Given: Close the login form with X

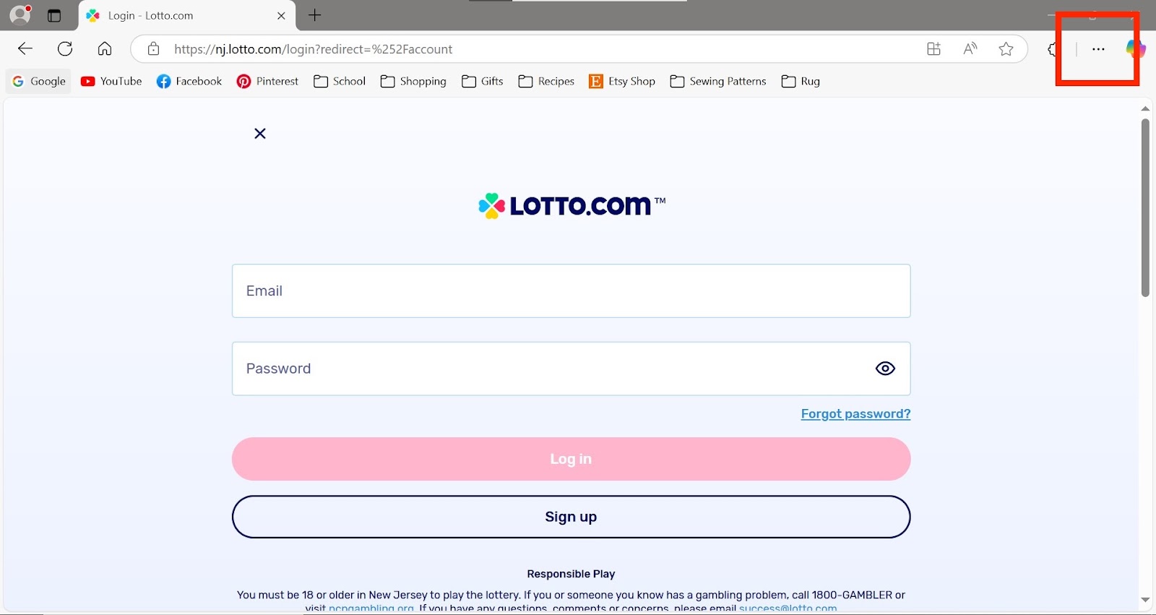Looking at the screenshot, I should (x=260, y=133).
